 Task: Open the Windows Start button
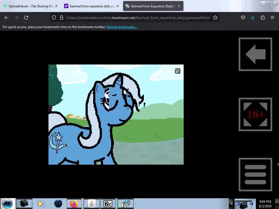click(7, 204)
